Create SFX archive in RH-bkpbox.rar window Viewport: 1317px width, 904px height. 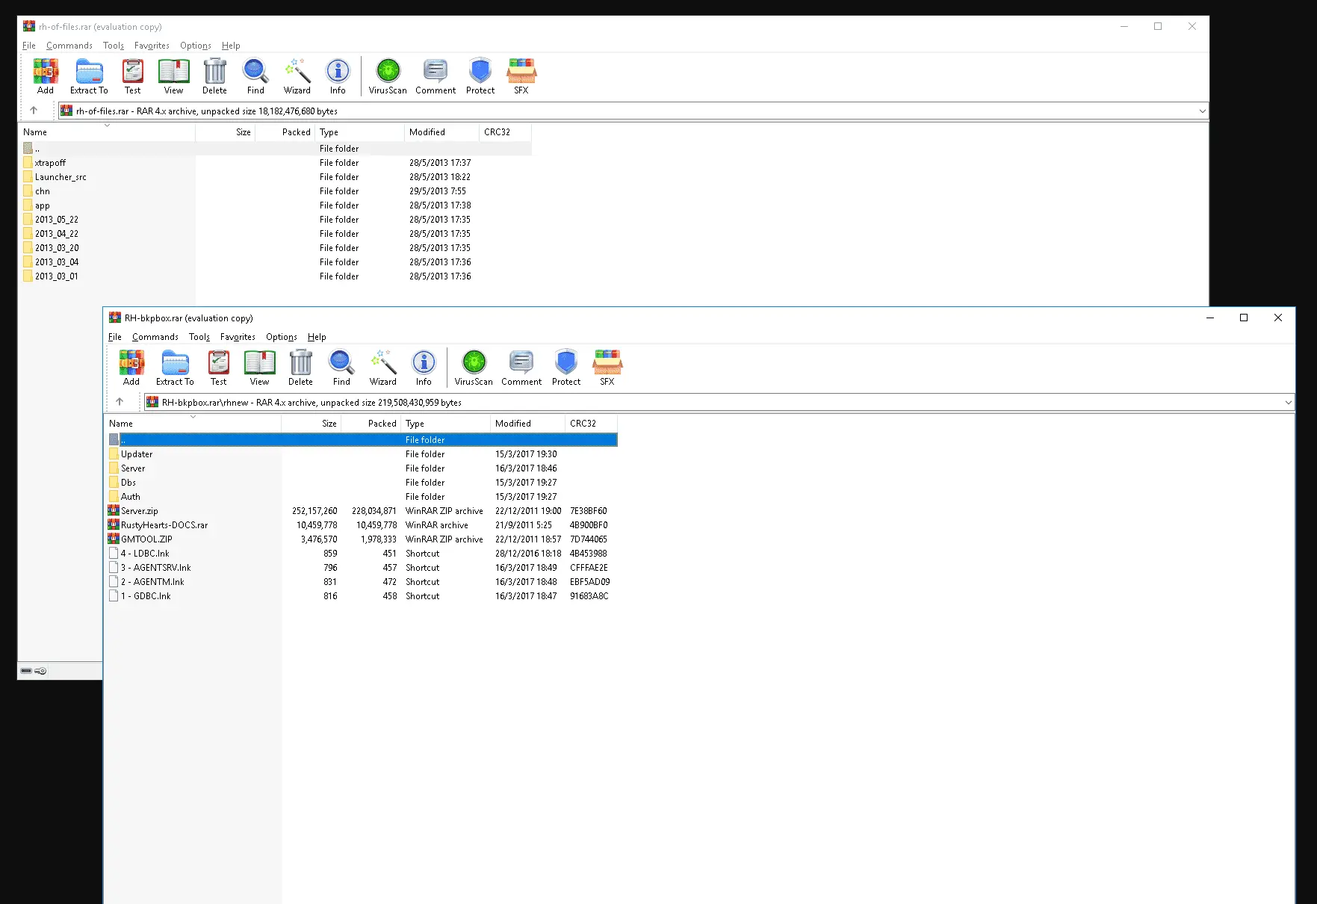607,368
